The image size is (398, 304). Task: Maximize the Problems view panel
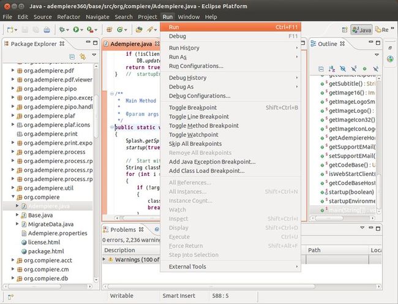click(x=378, y=229)
